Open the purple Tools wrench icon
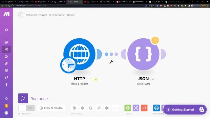 (136, 108)
